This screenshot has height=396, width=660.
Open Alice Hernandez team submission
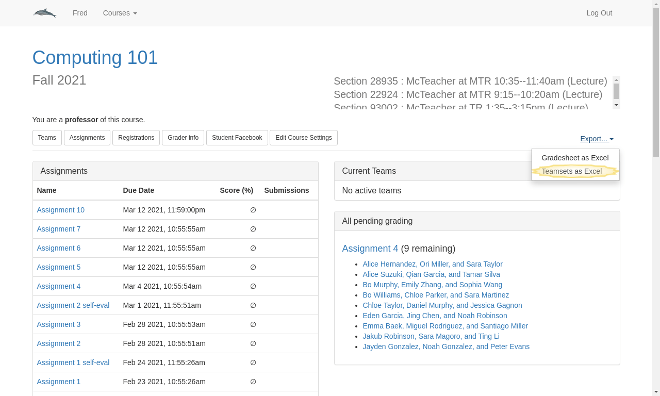[432, 264]
